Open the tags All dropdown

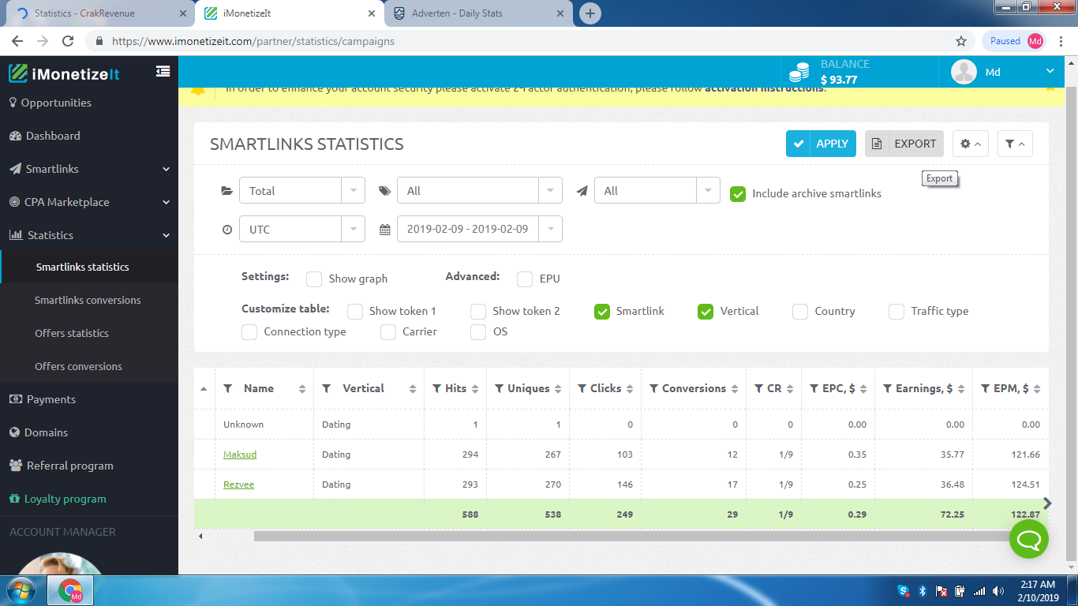point(480,191)
